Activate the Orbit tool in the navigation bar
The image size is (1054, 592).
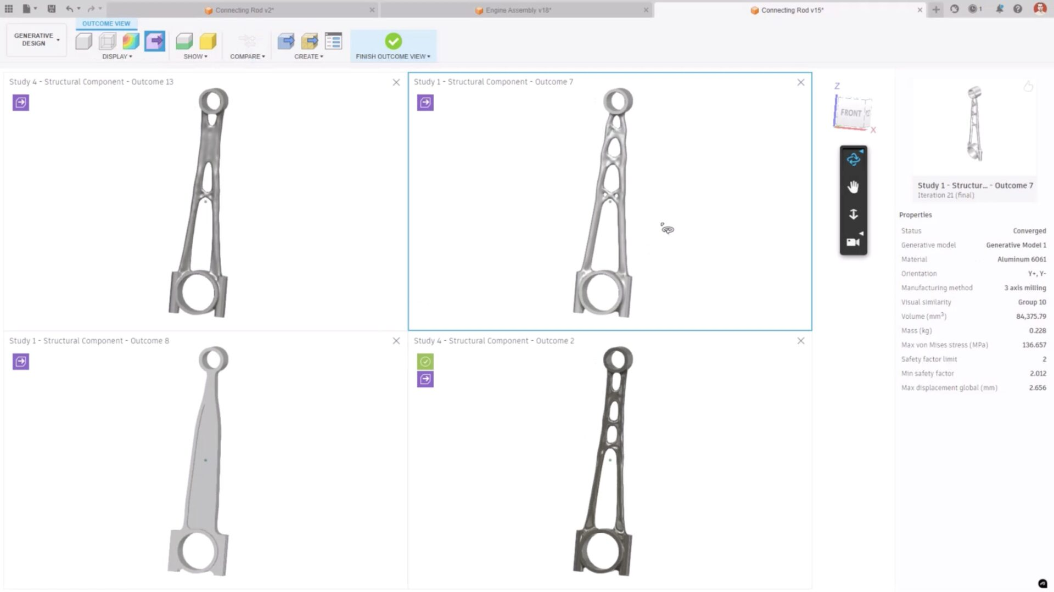[853, 159]
